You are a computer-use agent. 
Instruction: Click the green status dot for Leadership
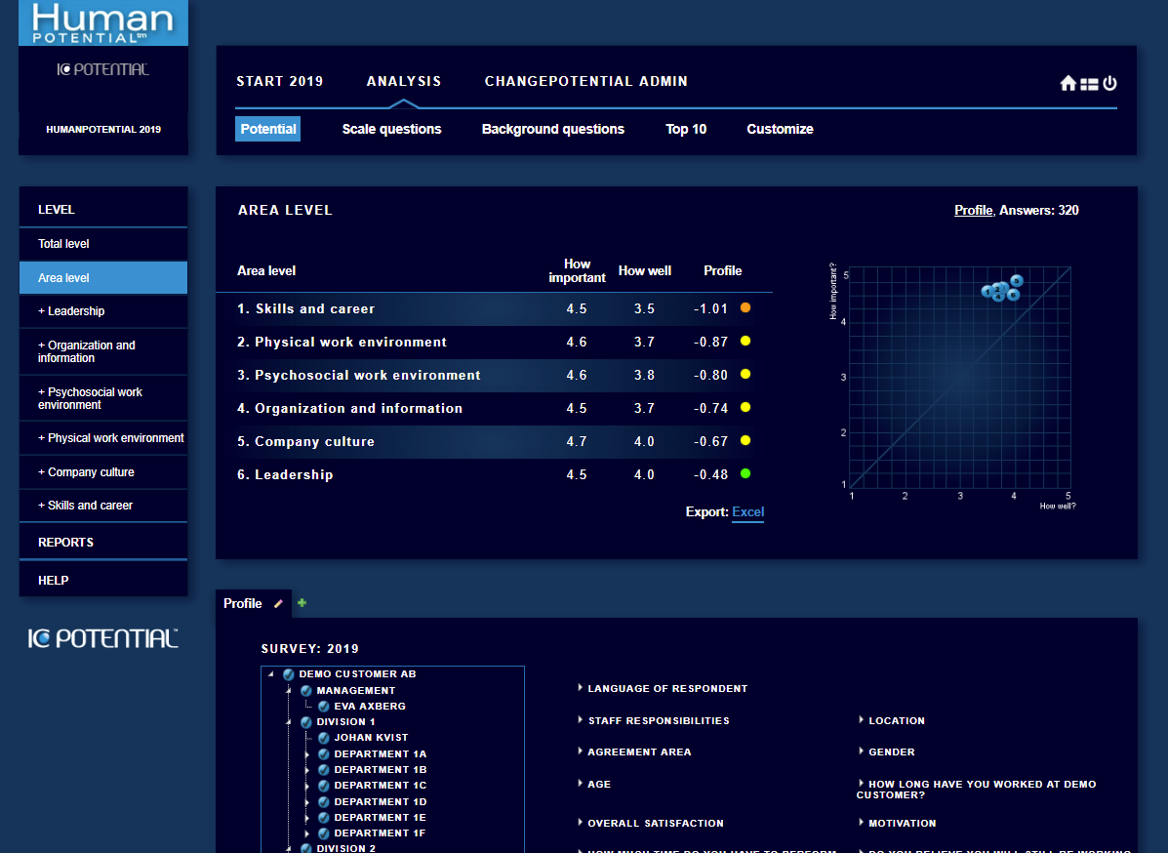(745, 474)
